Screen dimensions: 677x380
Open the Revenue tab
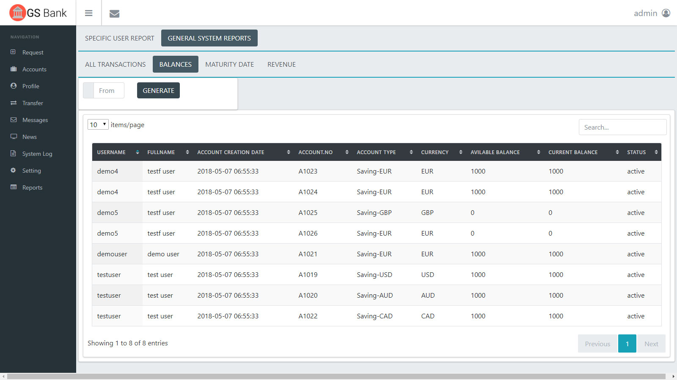pos(281,64)
